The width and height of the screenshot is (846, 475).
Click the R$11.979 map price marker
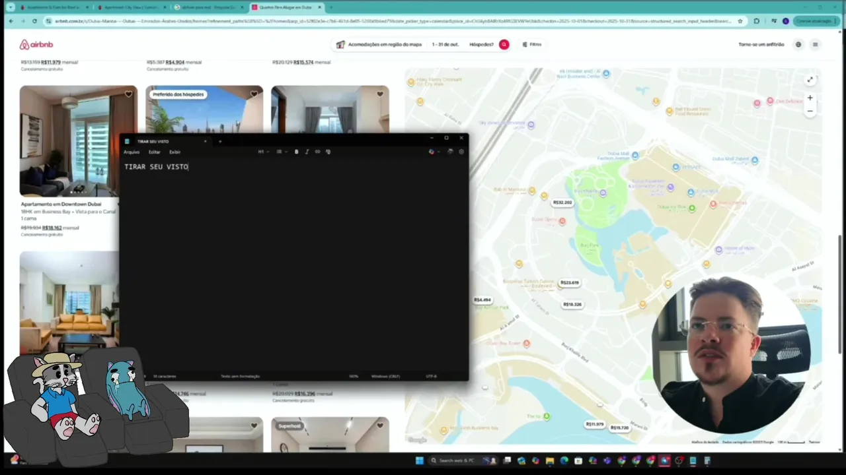pos(594,424)
